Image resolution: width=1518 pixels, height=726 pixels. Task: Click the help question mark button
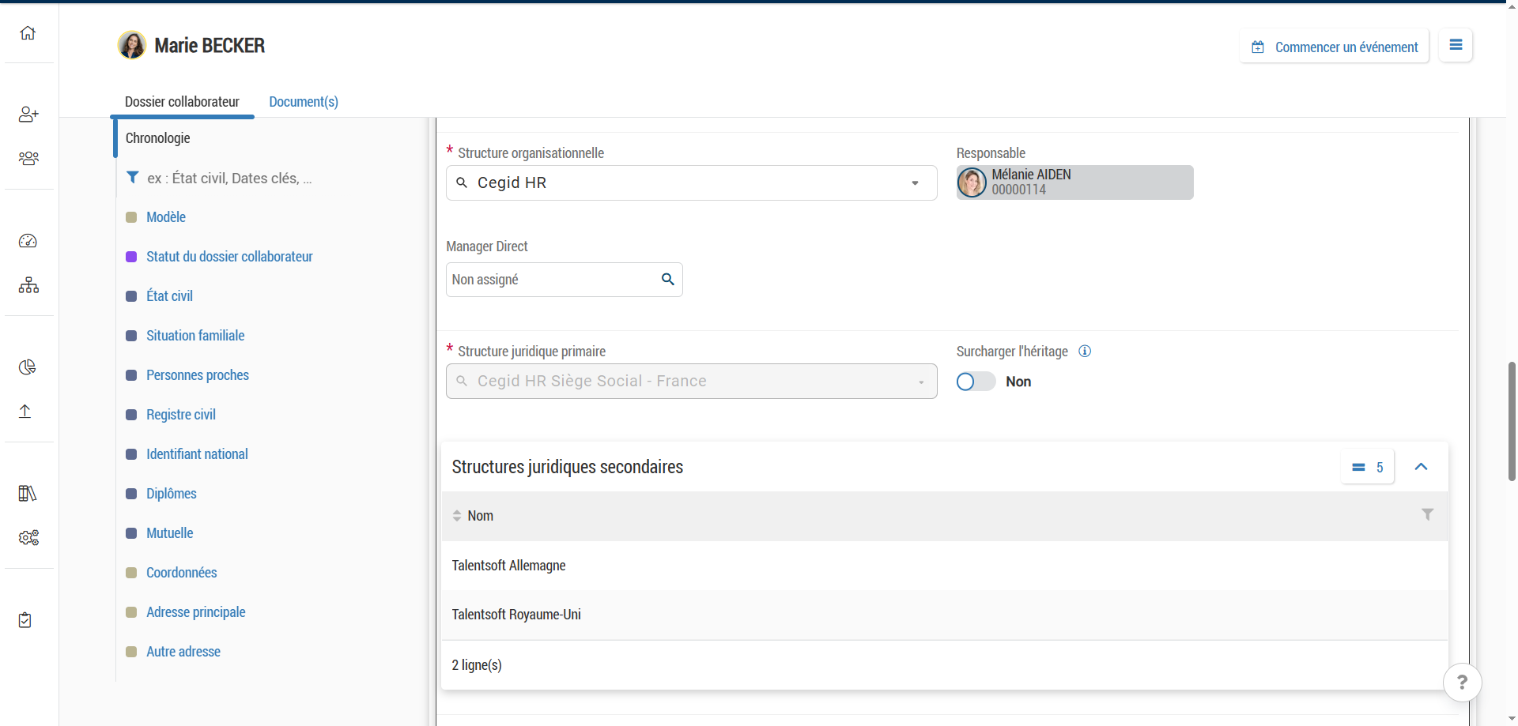coord(1462,682)
